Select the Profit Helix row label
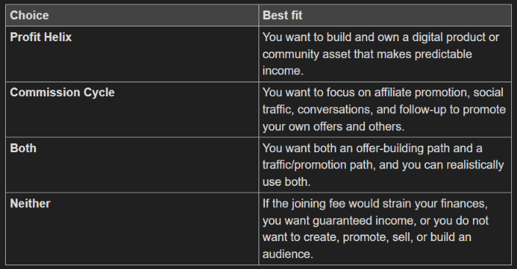Screen dimensions: 517x269 (x=40, y=37)
